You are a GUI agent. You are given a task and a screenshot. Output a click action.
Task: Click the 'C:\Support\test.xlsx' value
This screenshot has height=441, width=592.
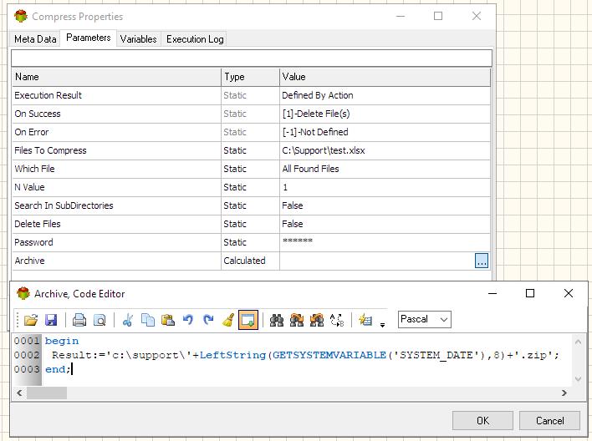click(x=385, y=150)
